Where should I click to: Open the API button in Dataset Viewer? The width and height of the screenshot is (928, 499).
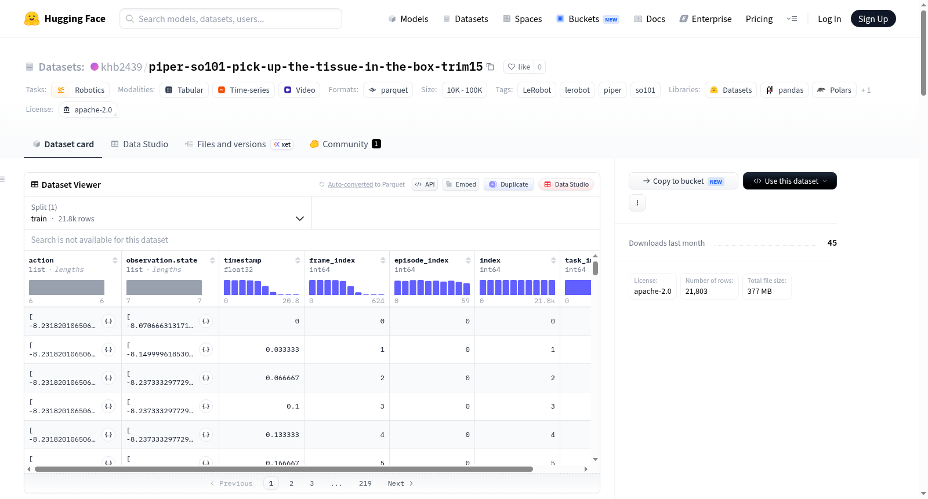coord(425,184)
